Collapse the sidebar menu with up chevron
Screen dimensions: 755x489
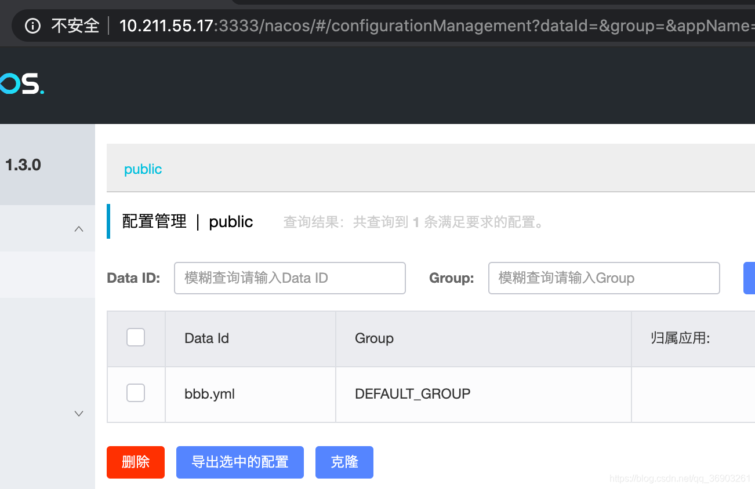coord(79,229)
